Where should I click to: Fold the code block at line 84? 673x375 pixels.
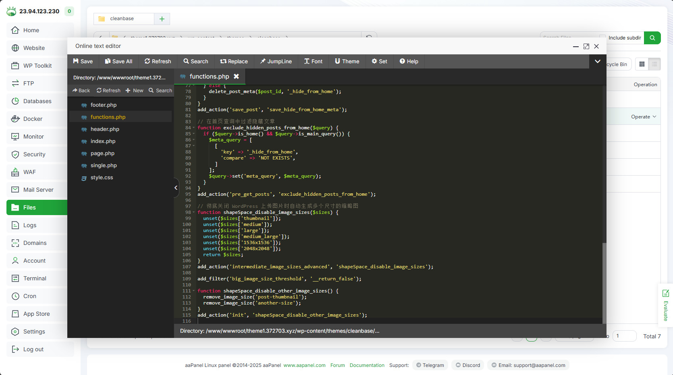click(x=194, y=128)
